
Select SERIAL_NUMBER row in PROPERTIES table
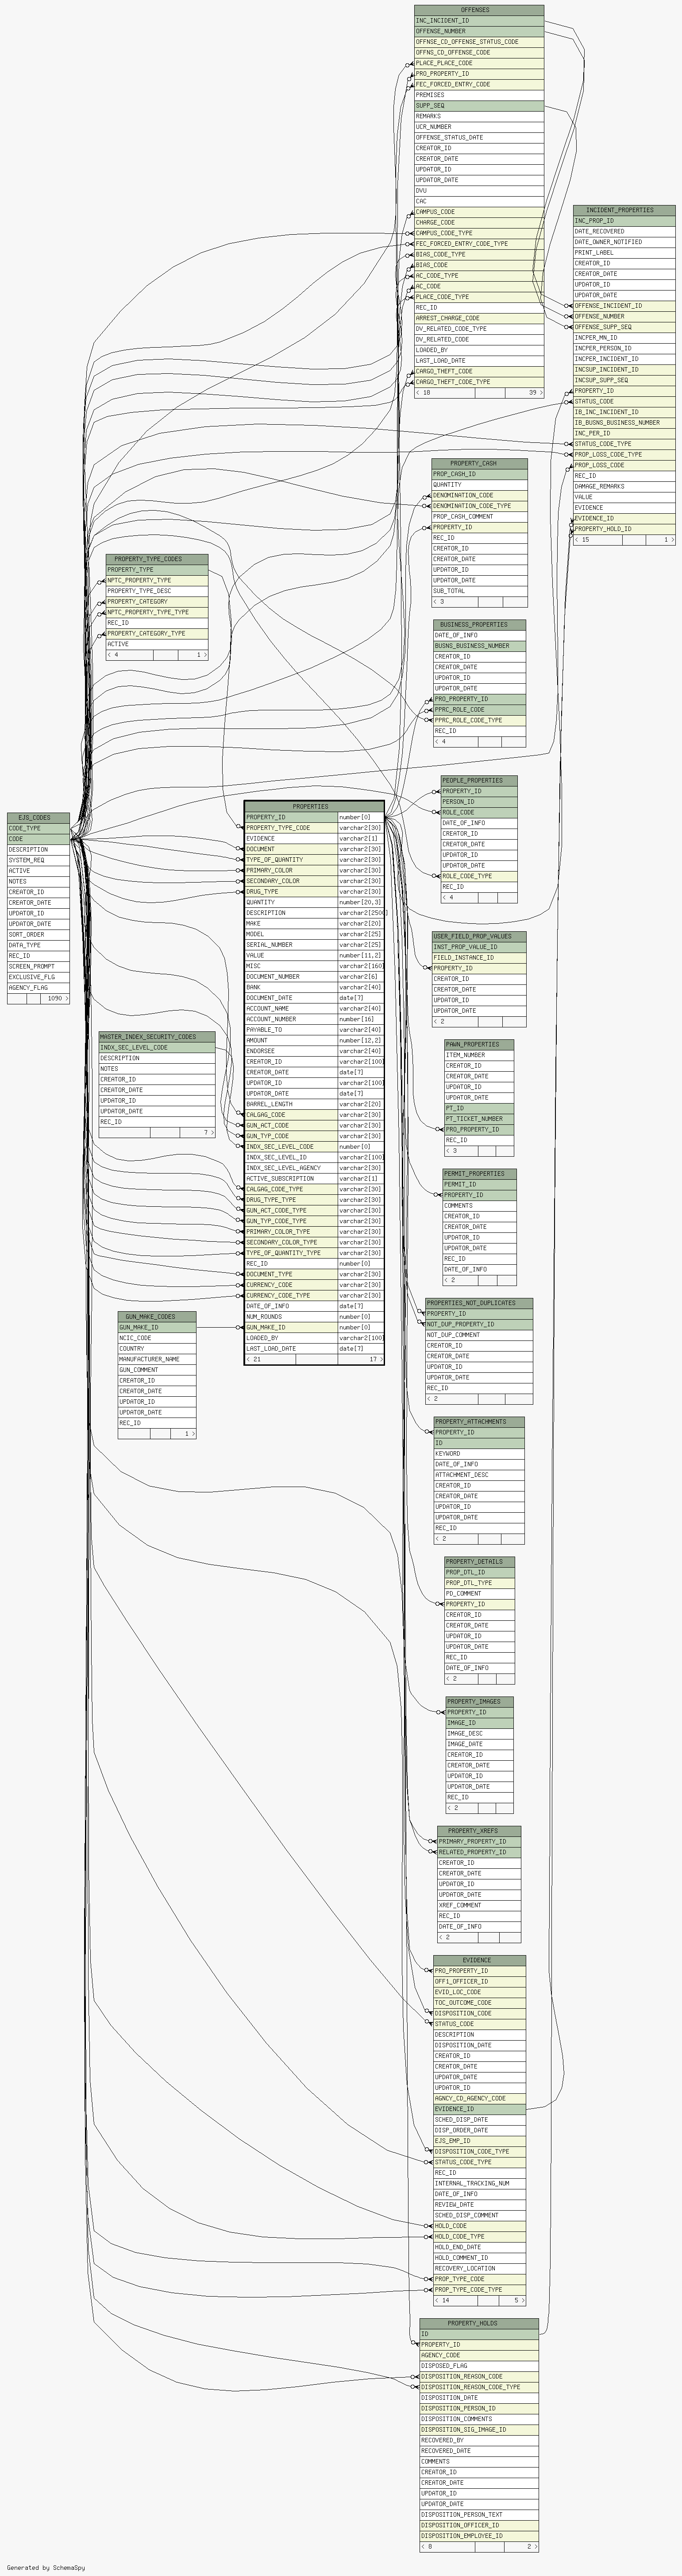tap(314, 945)
